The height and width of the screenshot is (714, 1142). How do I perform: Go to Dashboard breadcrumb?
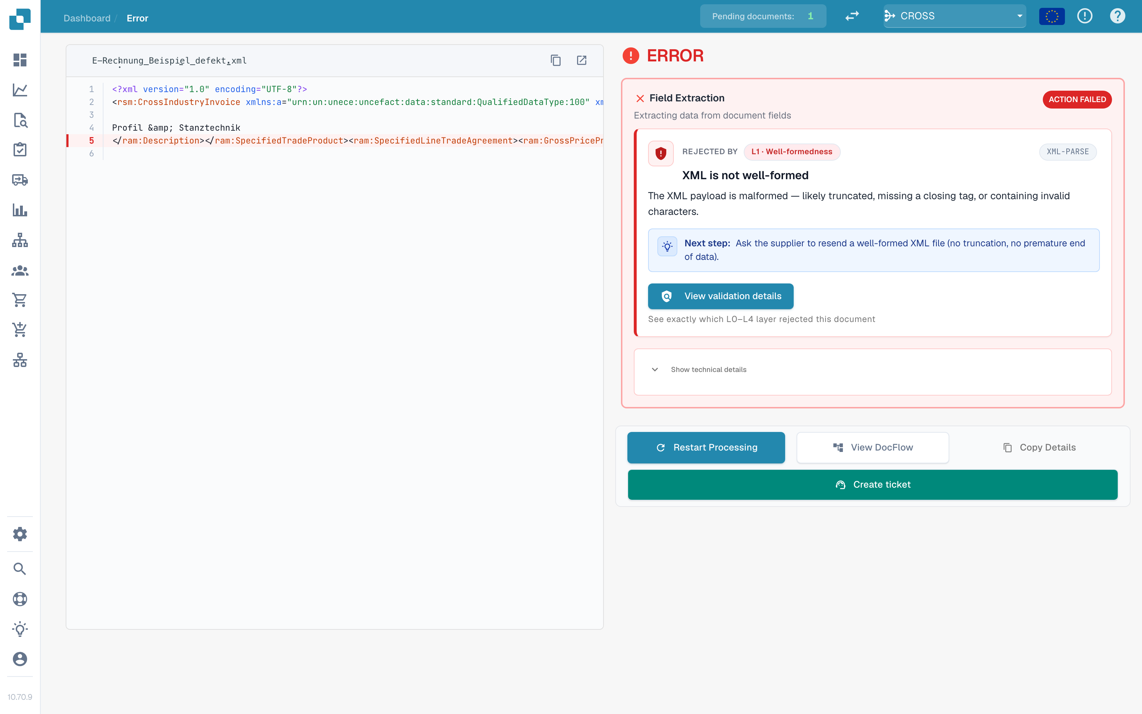[x=87, y=18]
